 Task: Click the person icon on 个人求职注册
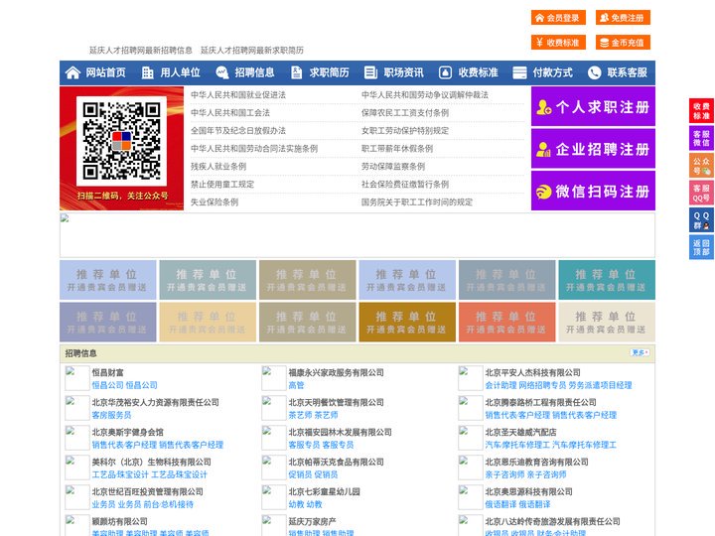pos(543,107)
